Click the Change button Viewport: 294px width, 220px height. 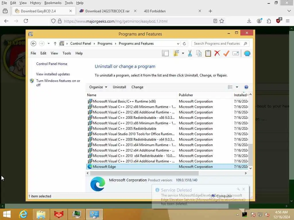(x=138, y=87)
